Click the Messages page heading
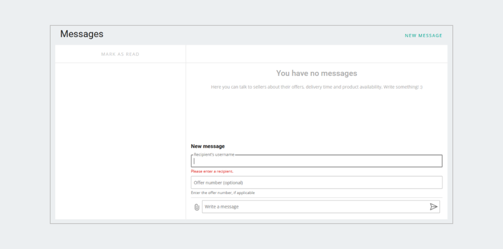503x249 pixels. tap(82, 34)
